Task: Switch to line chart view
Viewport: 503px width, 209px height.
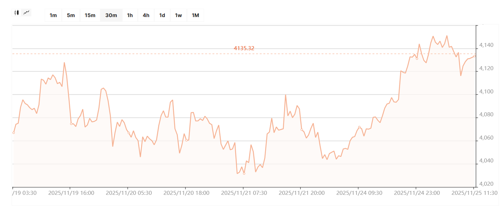Action: point(26,12)
